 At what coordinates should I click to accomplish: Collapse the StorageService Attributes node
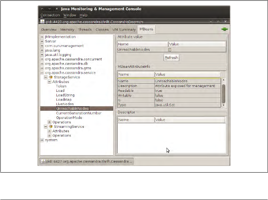pyautogui.click(x=49, y=82)
